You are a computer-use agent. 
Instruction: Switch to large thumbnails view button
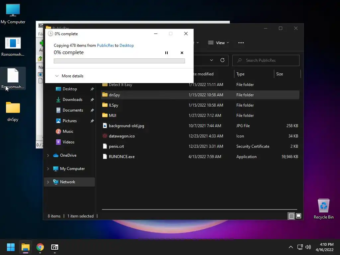tap(298, 216)
